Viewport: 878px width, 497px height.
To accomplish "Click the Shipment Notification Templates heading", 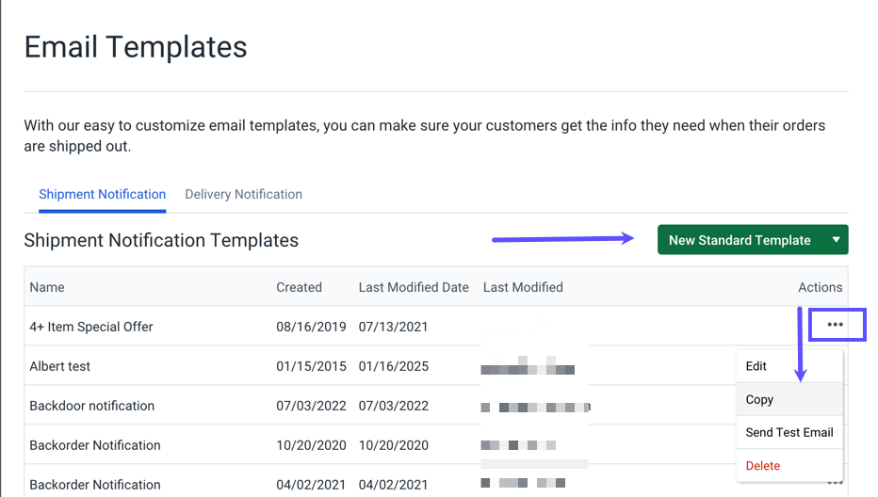I will point(161,240).
